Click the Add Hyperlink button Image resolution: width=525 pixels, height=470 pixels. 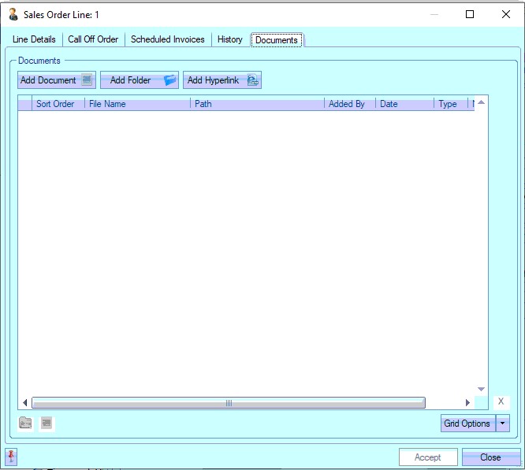(222, 80)
